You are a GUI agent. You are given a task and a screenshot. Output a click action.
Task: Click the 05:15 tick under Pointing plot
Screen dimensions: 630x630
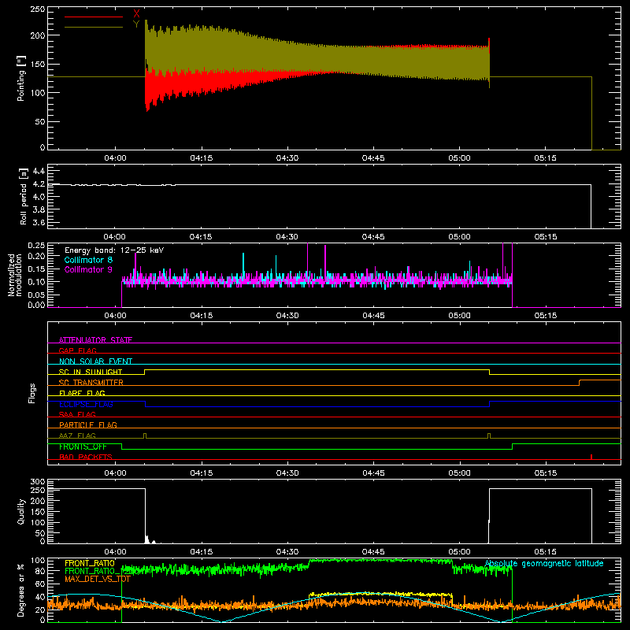tap(545, 158)
